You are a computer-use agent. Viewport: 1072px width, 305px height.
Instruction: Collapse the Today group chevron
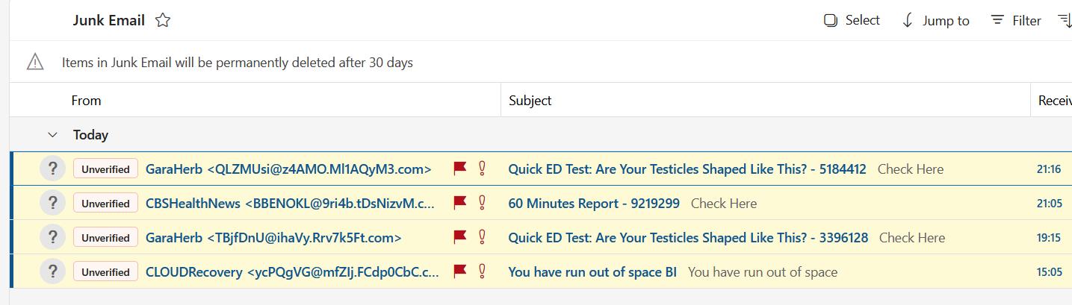[x=52, y=135]
